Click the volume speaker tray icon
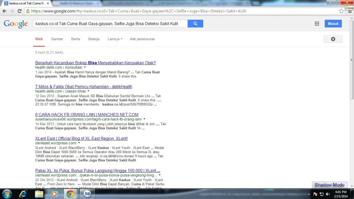 (x=328, y=194)
